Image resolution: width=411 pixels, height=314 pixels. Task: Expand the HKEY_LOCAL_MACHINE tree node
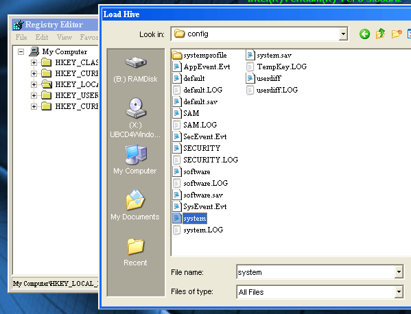pos(34,84)
